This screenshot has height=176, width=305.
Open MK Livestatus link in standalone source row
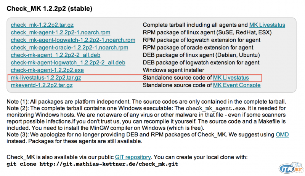point(231,78)
